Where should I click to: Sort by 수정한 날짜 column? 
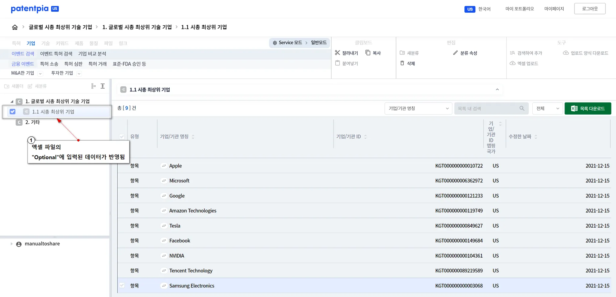point(536,137)
